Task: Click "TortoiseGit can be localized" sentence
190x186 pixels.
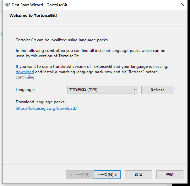Action: [62, 40]
